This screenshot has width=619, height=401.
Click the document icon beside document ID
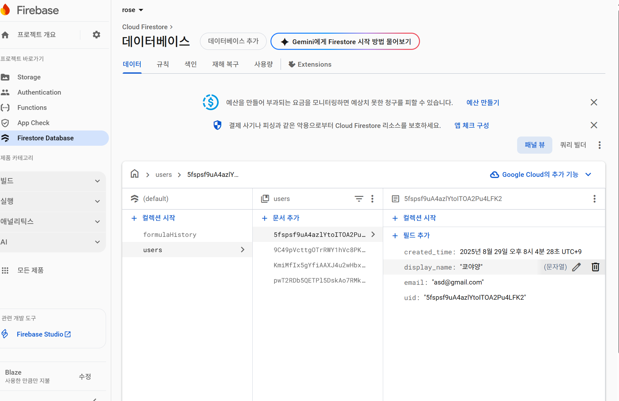click(x=396, y=199)
